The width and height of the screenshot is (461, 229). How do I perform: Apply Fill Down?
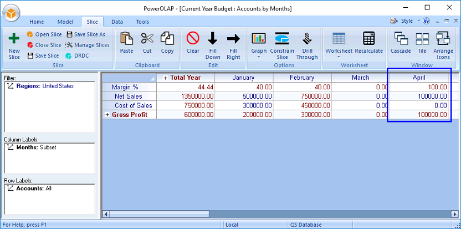coord(213,45)
